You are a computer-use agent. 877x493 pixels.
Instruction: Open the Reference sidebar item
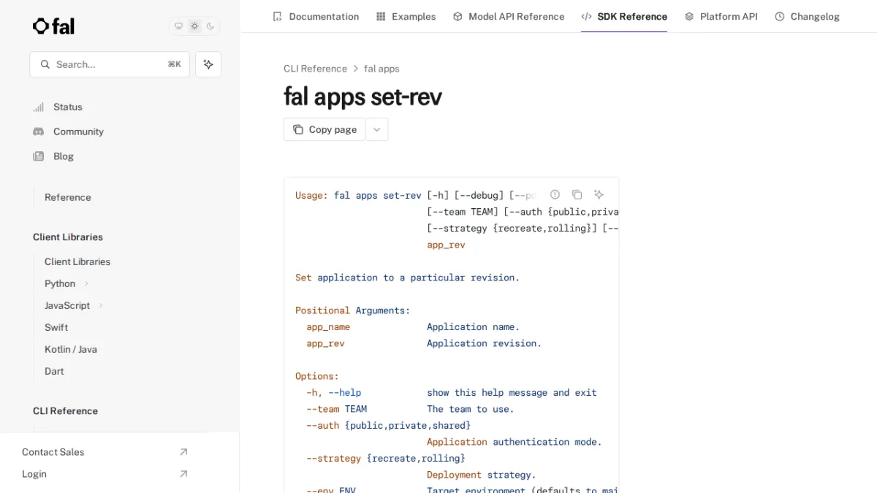pos(68,197)
